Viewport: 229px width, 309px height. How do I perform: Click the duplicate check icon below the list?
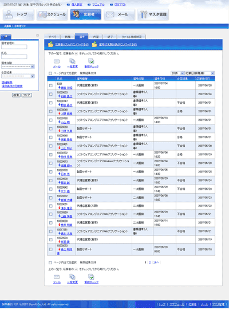tap(91, 277)
